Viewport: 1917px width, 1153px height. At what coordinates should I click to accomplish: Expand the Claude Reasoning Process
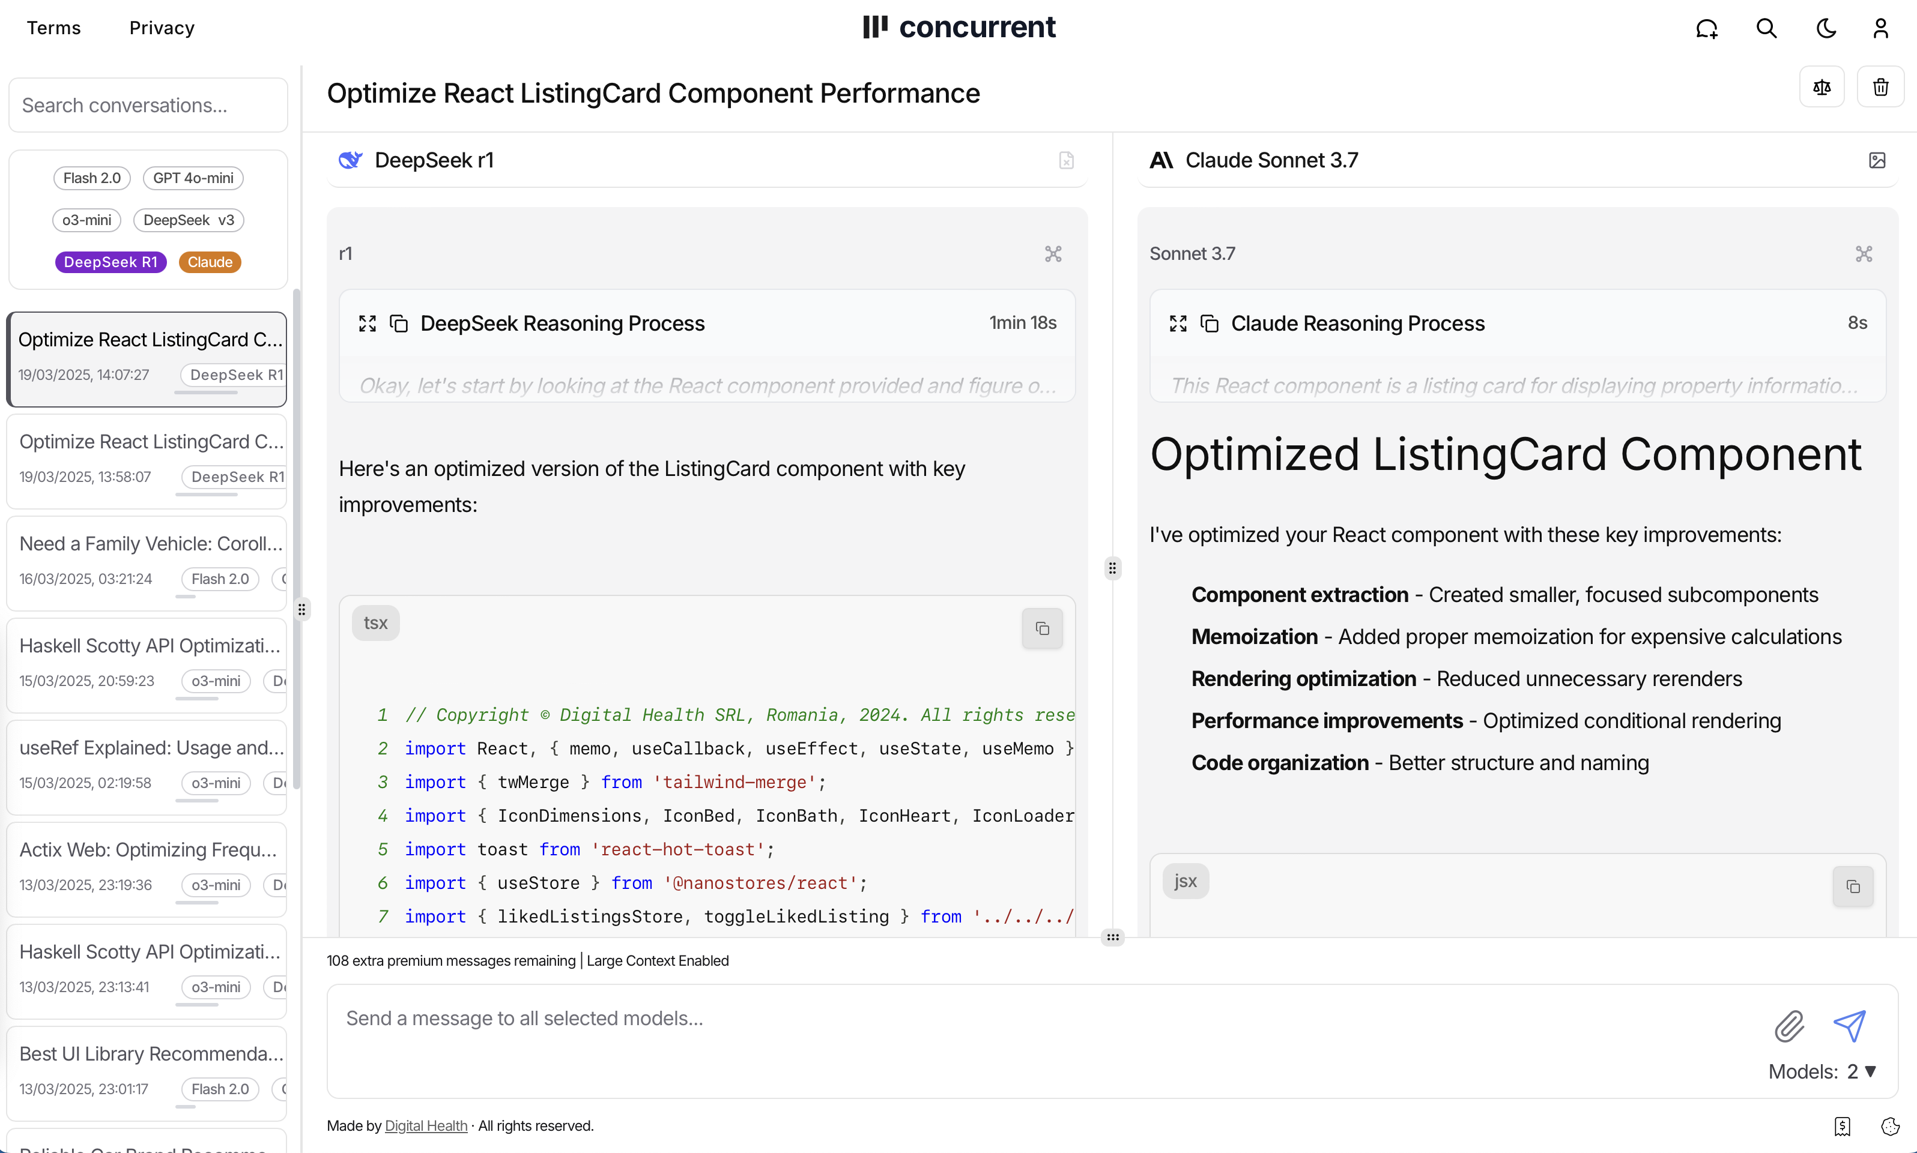[1178, 324]
